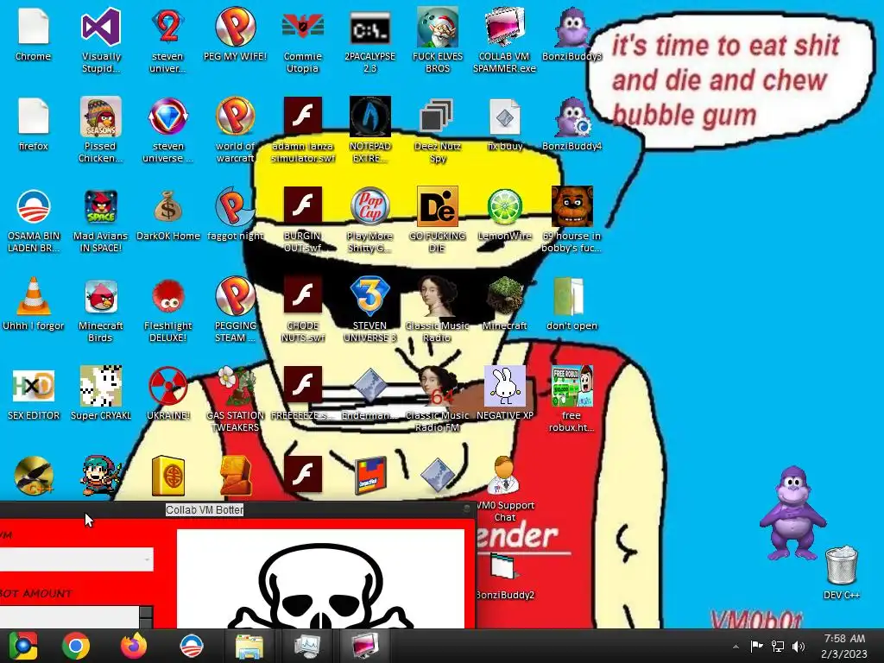Open the 69 hourse in bobby's Freddy icon
Image resolution: width=884 pixels, height=663 pixels.
click(x=571, y=220)
